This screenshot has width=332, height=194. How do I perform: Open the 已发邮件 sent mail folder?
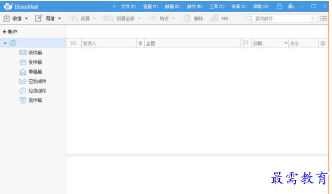[x=37, y=81]
